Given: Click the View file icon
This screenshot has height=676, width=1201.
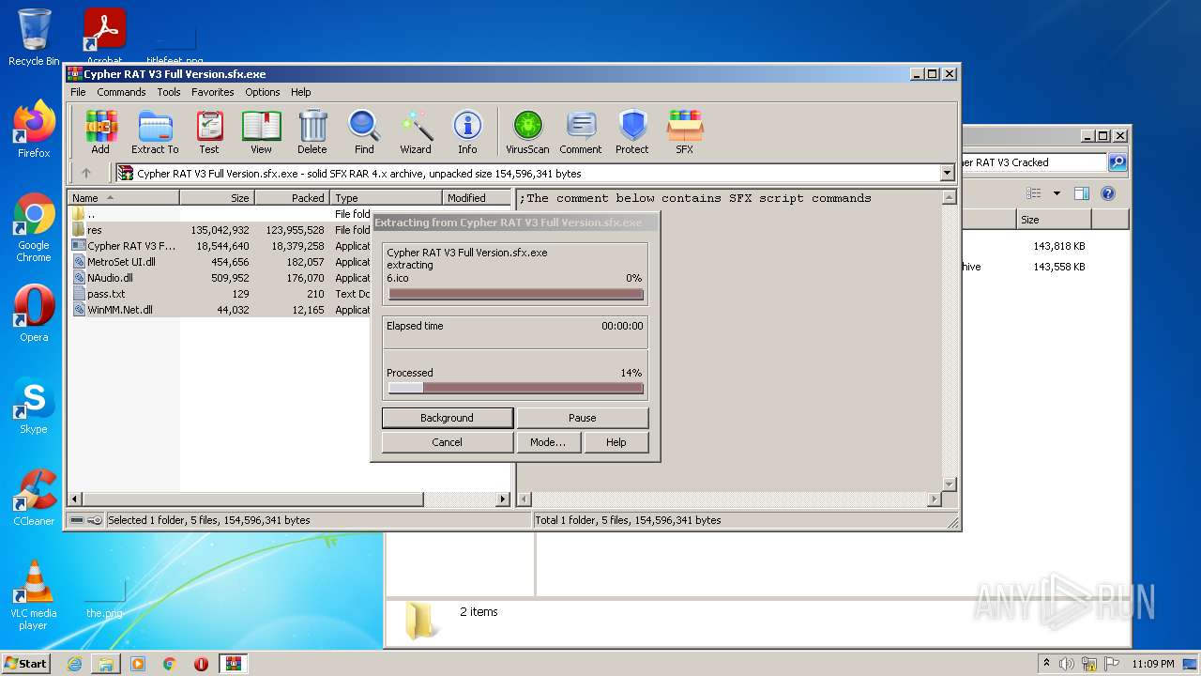Looking at the screenshot, I should pos(261,131).
